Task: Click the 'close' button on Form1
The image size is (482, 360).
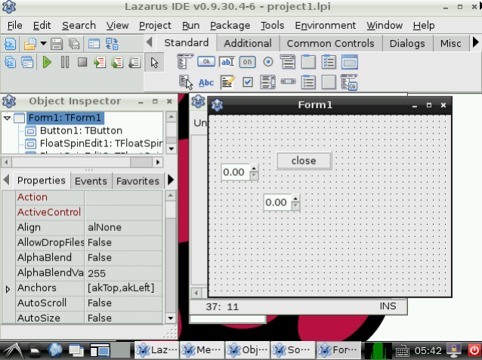Action: click(304, 161)
